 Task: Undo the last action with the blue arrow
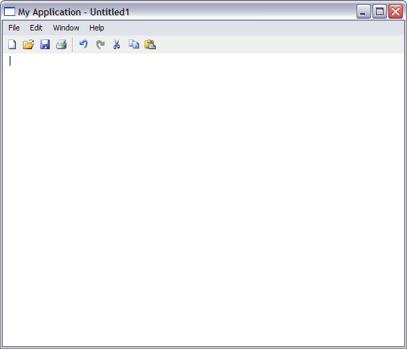(84, 44)
